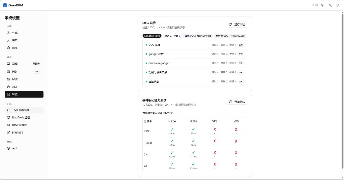Image resolution: width=344 pixels, height=180 pixels.
Task: Open 用户 user settings
Action: 15,40
